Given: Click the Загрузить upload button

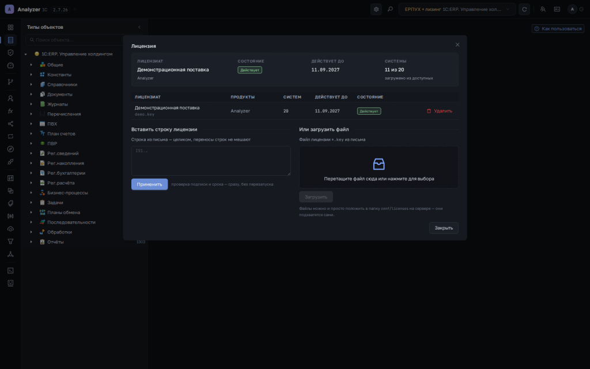Looking at the screenshot, I should 316,197.
